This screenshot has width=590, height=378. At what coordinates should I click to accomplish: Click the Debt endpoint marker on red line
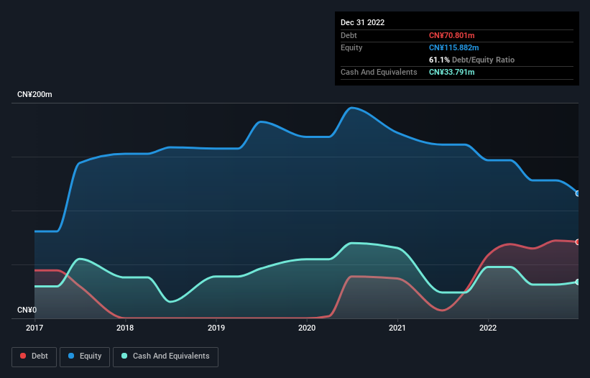coord(578,242)
